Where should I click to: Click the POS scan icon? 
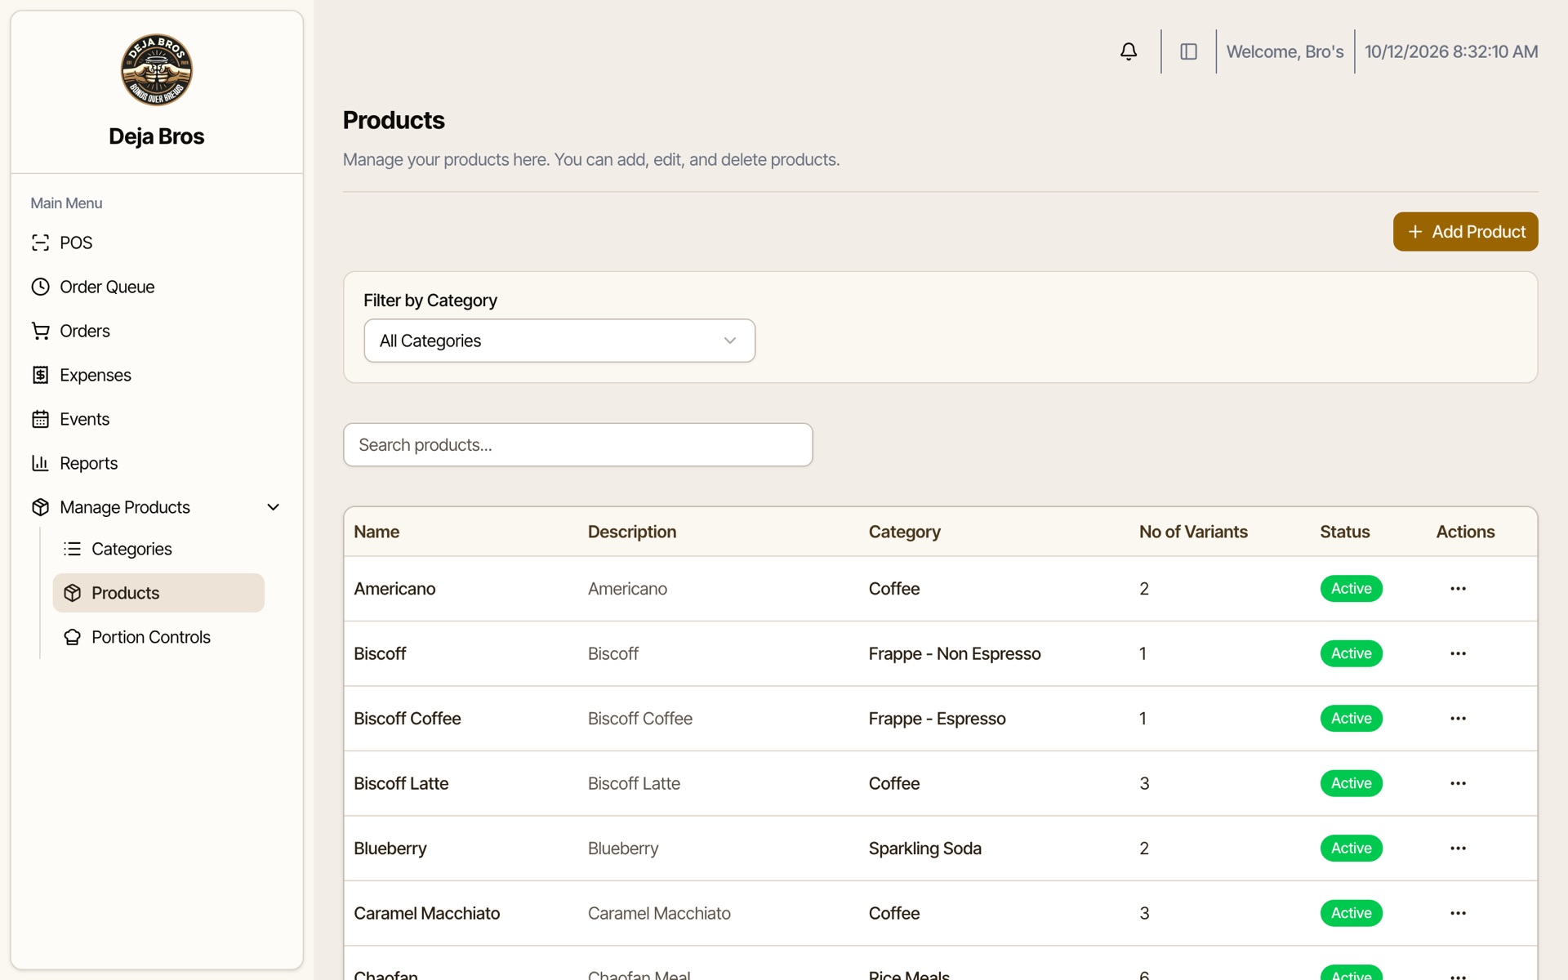(x=40, y=243)
